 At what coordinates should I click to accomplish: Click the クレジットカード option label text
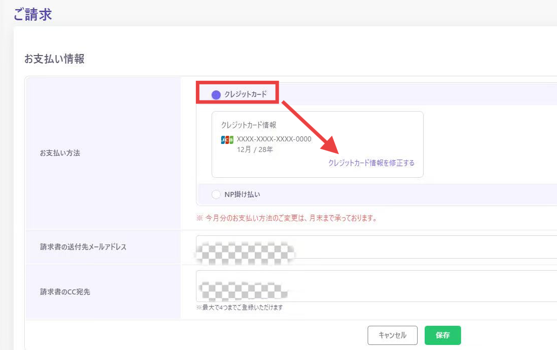245,94
